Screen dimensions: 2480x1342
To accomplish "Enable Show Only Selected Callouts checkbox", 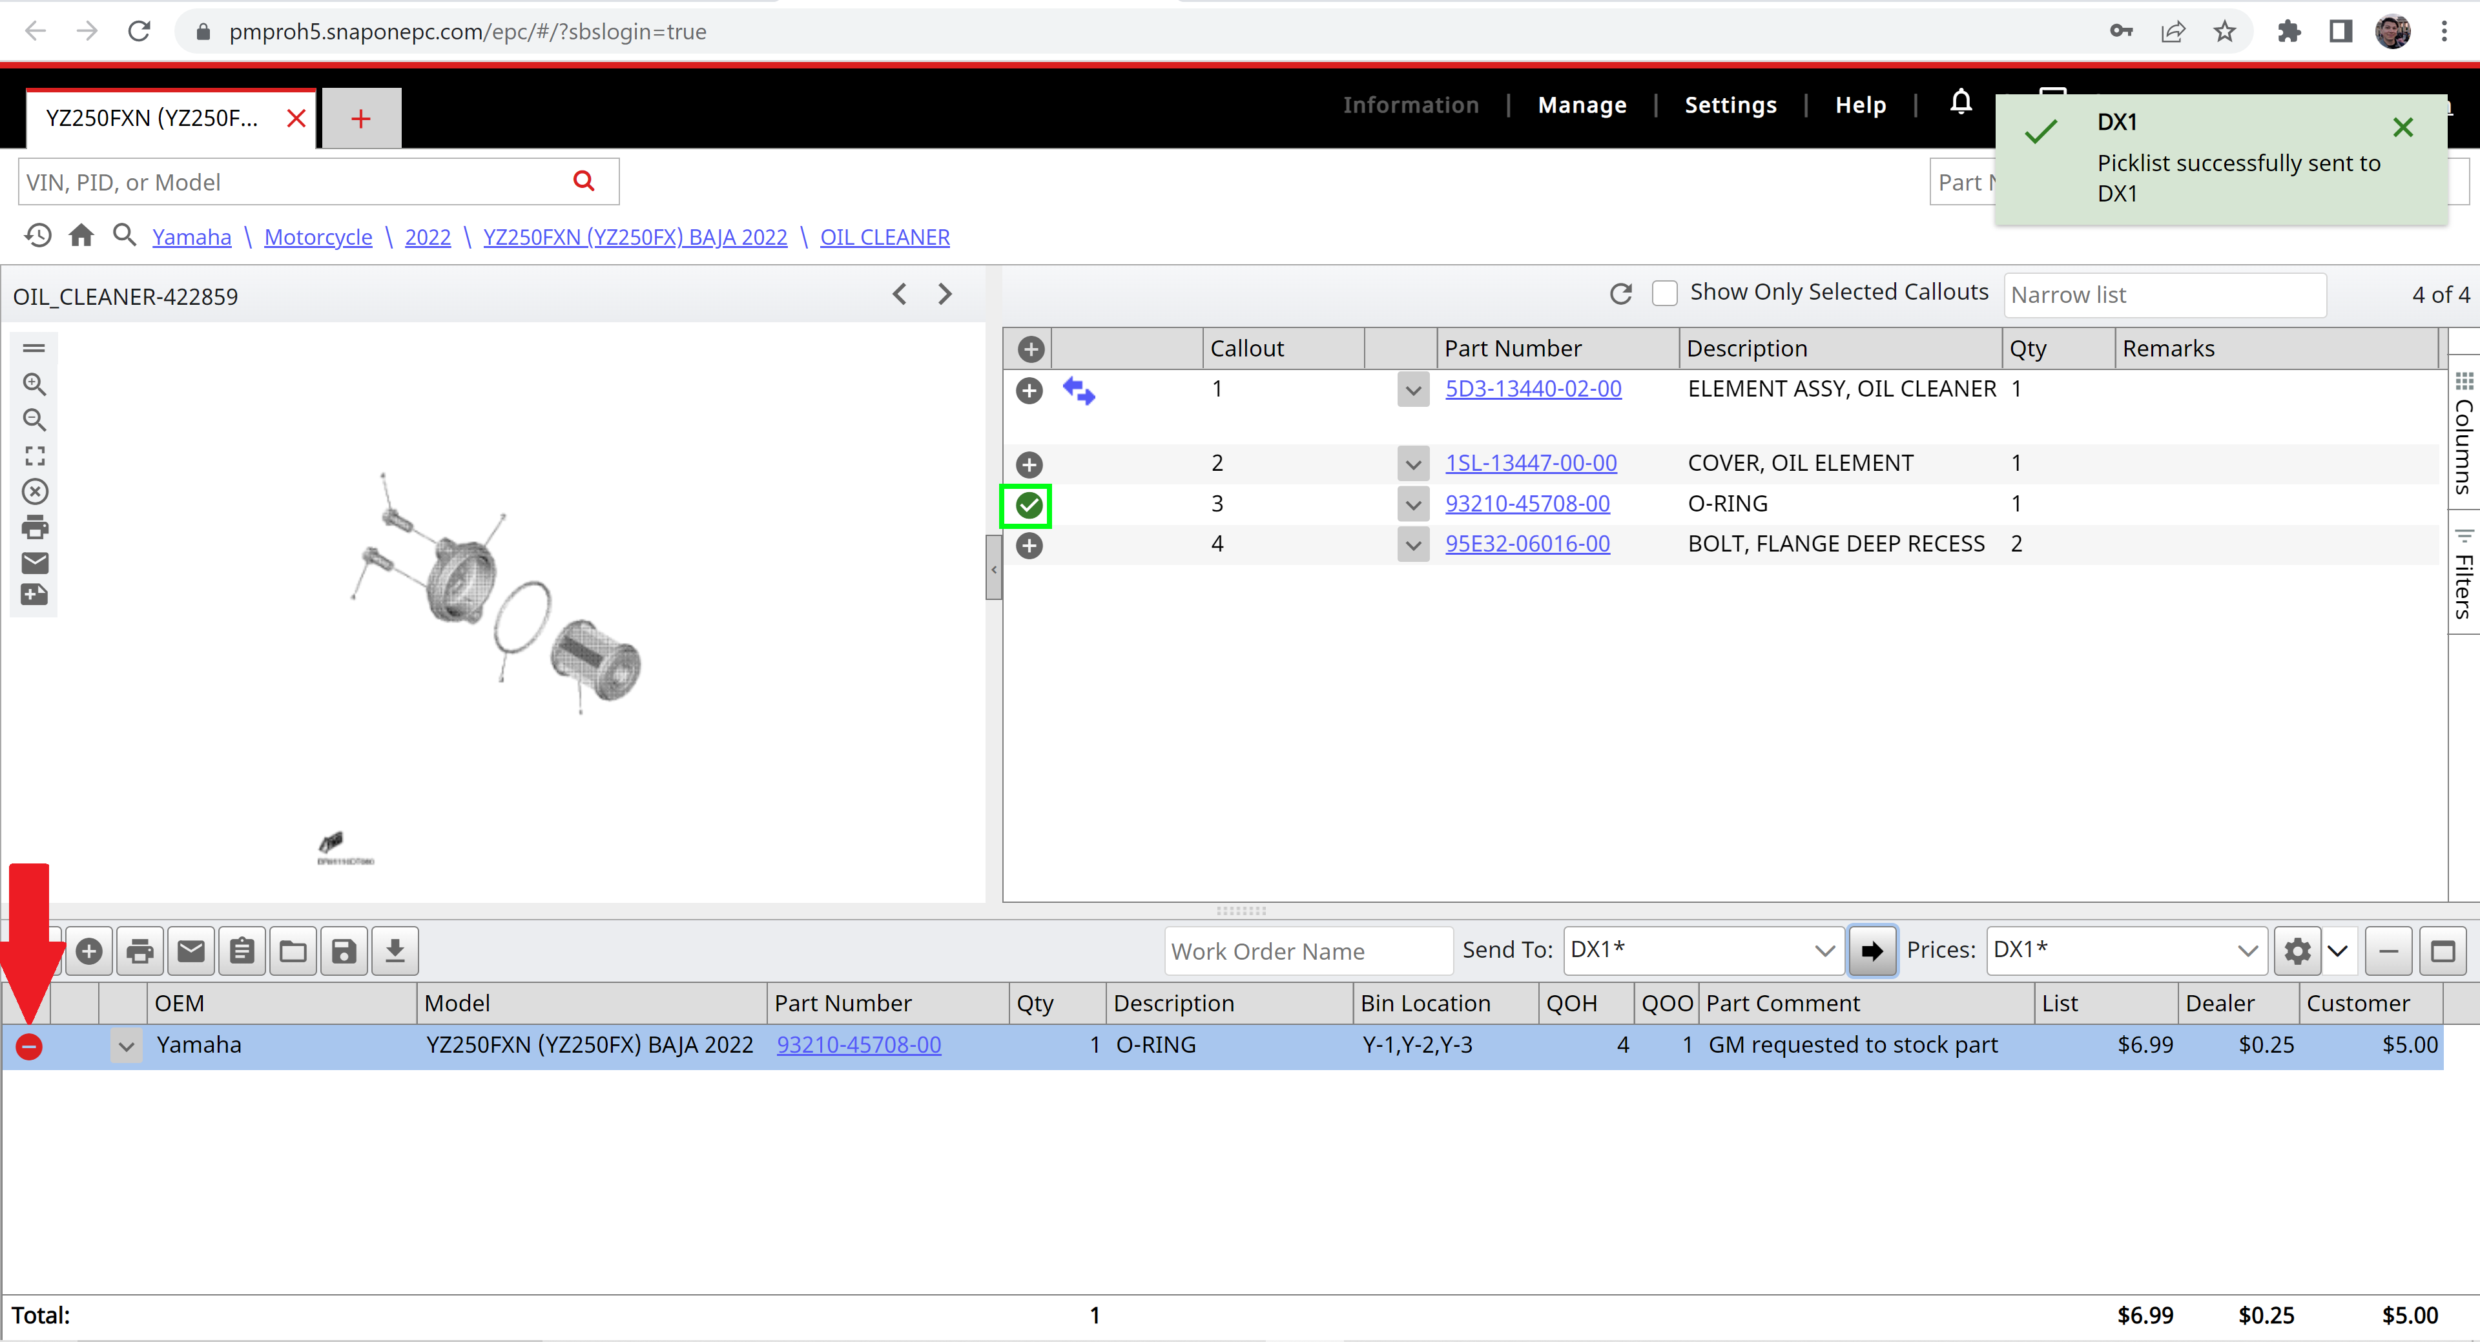I will (1664, 293).
